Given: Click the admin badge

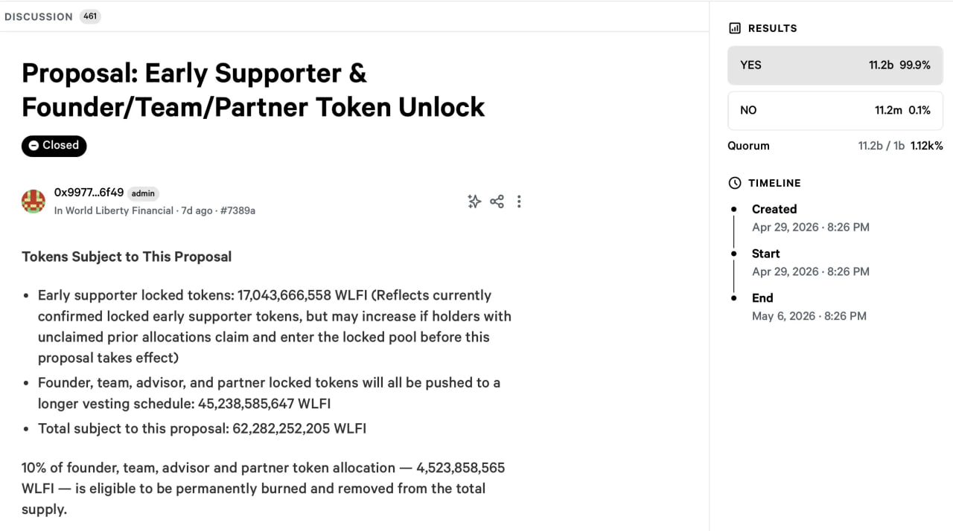Looking at the screenshot, I should (143, 193).
